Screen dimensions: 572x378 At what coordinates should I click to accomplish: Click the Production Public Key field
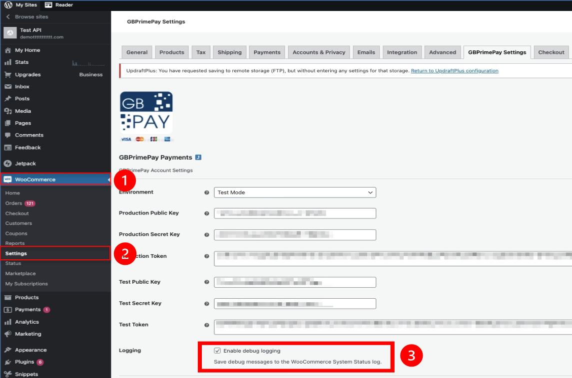point(295,213)
